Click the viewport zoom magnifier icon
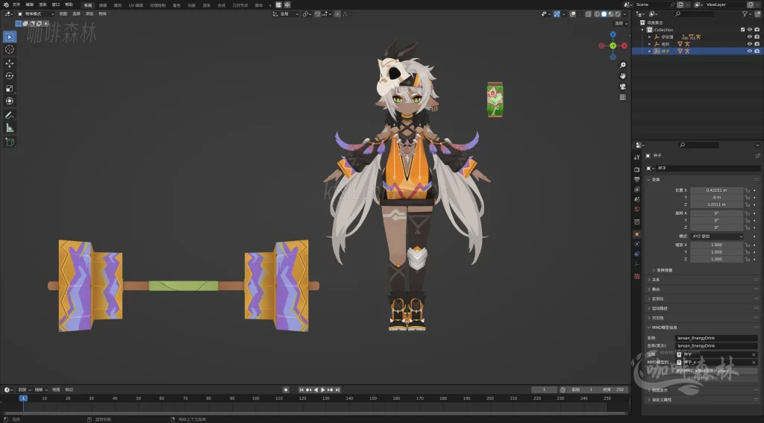This screenshot has width=764, height=423. (622, 65)
